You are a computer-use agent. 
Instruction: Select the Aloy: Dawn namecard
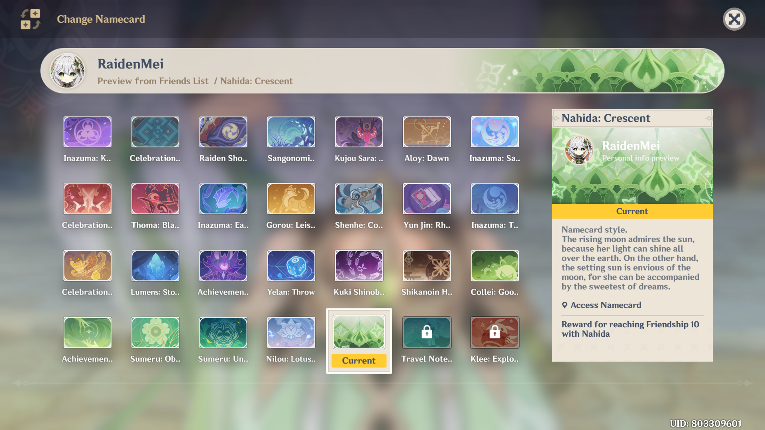coord(427,132)
